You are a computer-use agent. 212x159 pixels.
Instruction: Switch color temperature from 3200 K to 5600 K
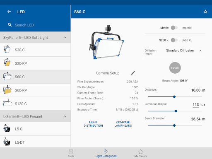[174, 40]
